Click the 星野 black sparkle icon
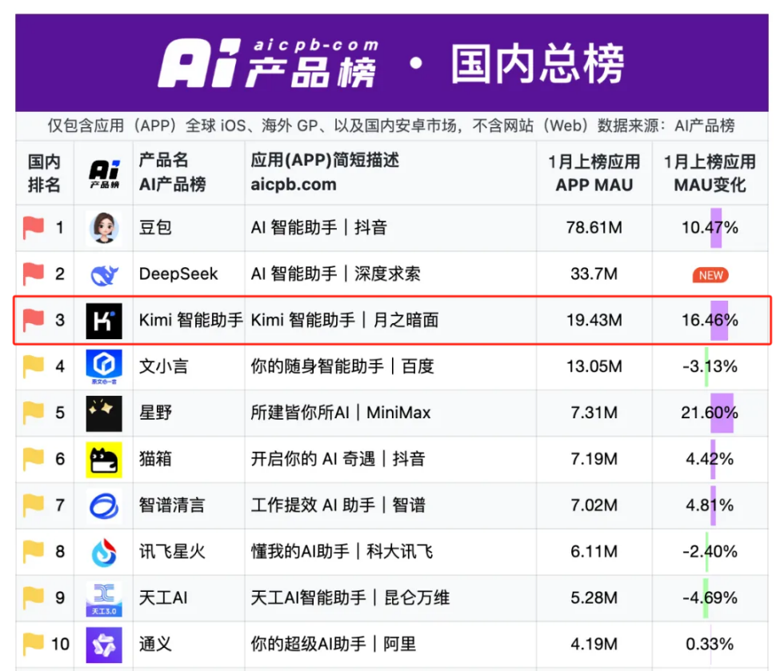The image size is (784, 671). point(104,413)
